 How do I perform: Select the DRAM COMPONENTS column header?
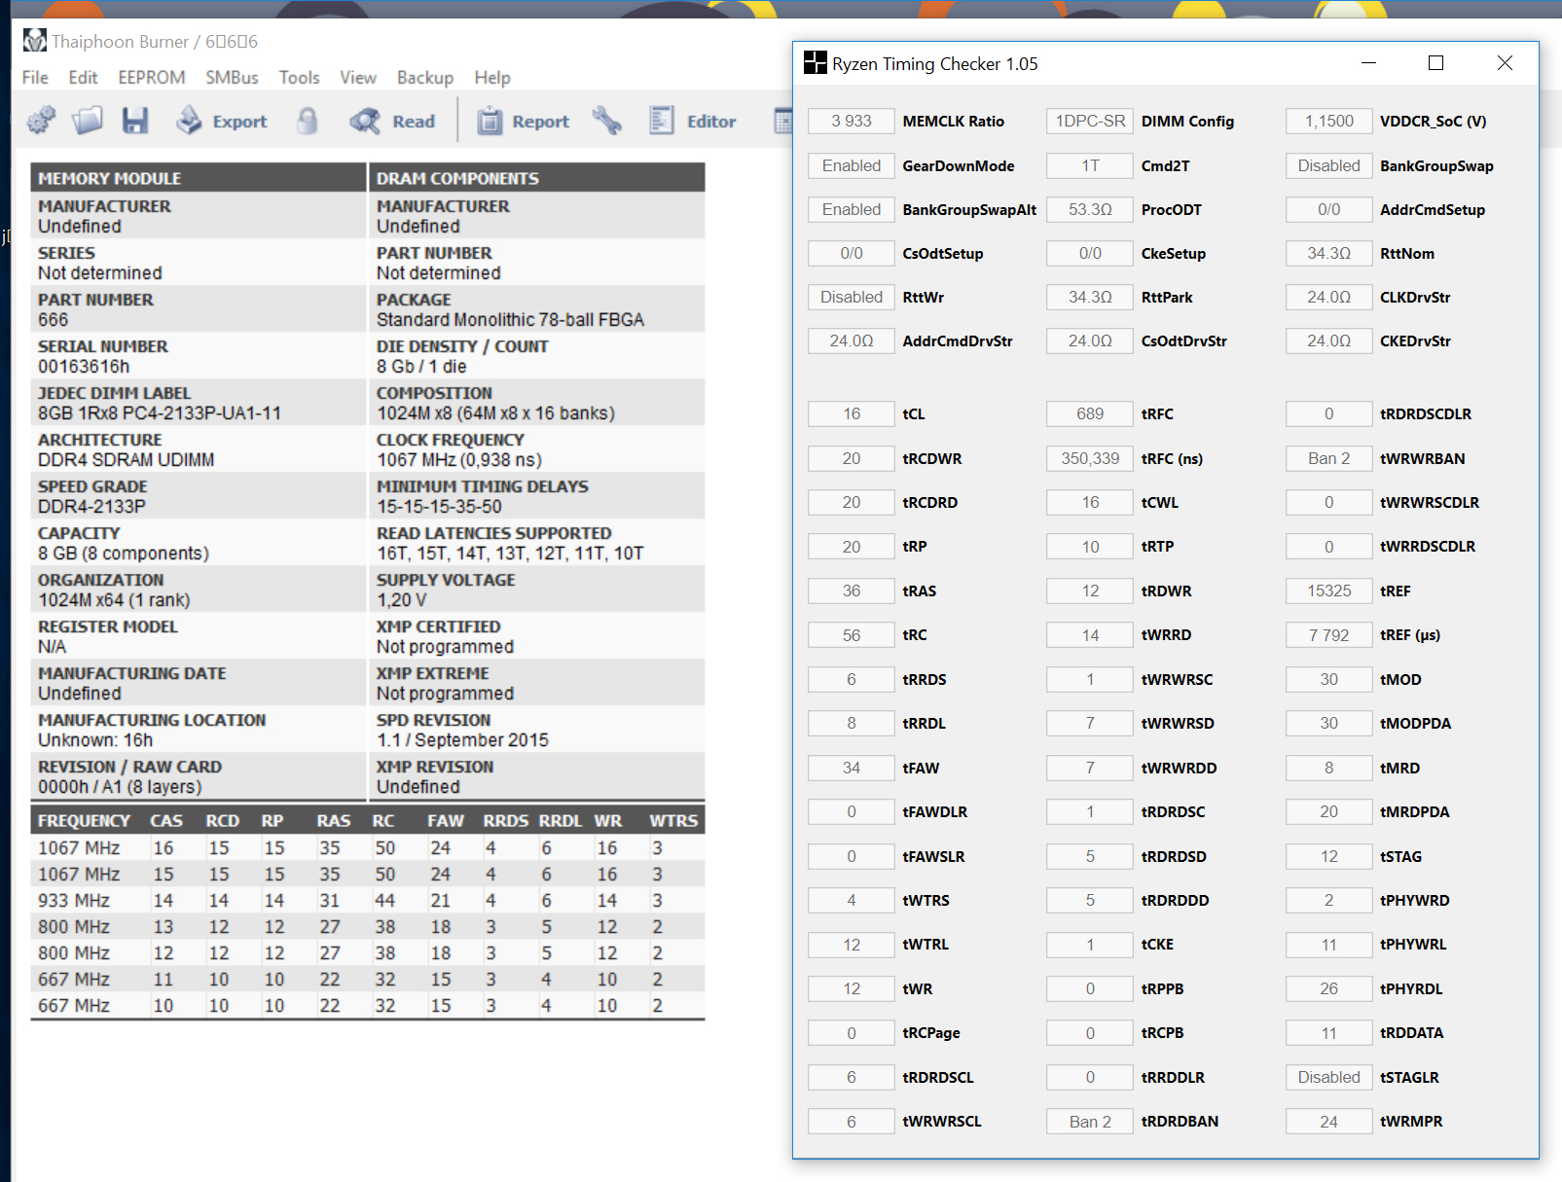(x=537, y=178)
